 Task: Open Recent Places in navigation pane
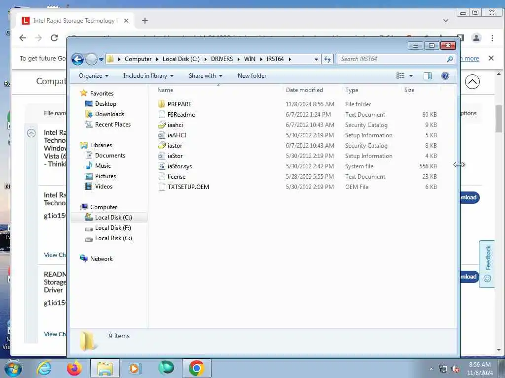point(113,125)
